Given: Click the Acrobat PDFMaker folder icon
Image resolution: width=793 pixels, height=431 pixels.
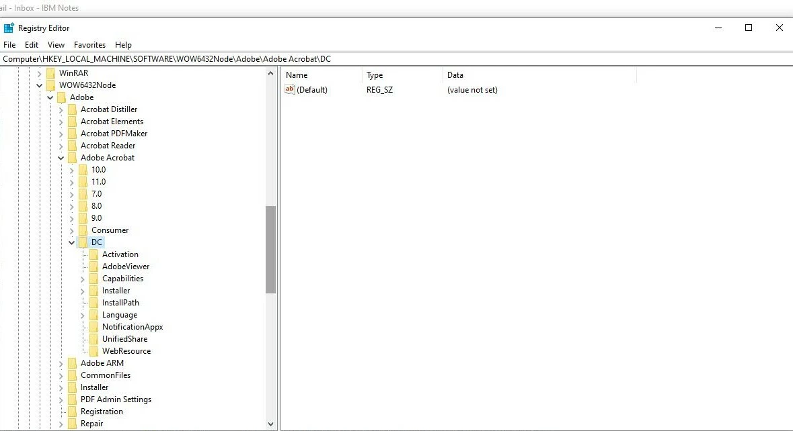Looking at the screenshot, I should click(x=73, y=134).
